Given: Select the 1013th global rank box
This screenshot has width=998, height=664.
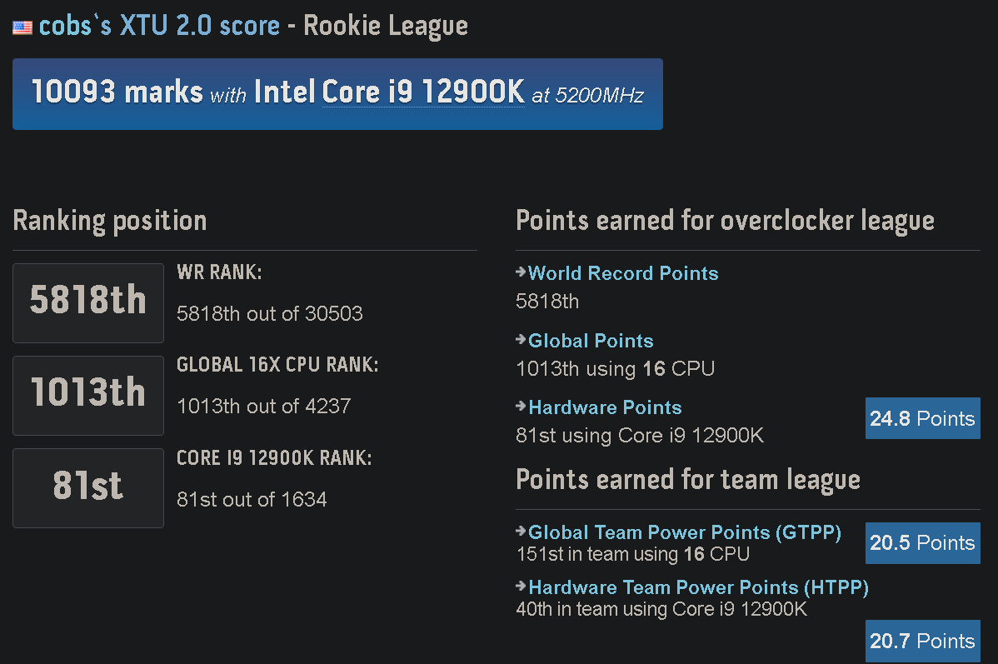Looking at the screenshot, I should [88, 396].
